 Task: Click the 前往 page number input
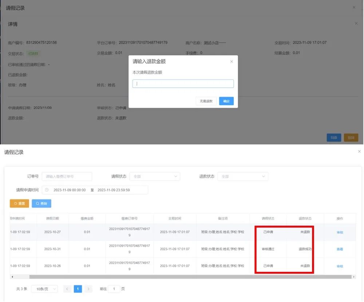tap(114, 289)
